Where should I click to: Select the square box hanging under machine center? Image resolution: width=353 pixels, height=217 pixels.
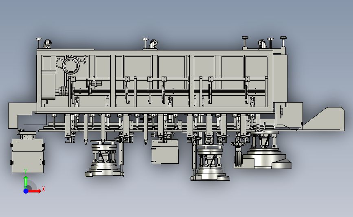click(x=165, y=151)
